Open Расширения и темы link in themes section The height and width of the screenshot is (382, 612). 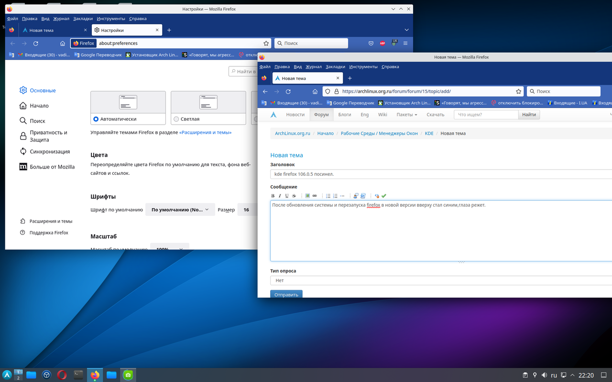point(205,132)
